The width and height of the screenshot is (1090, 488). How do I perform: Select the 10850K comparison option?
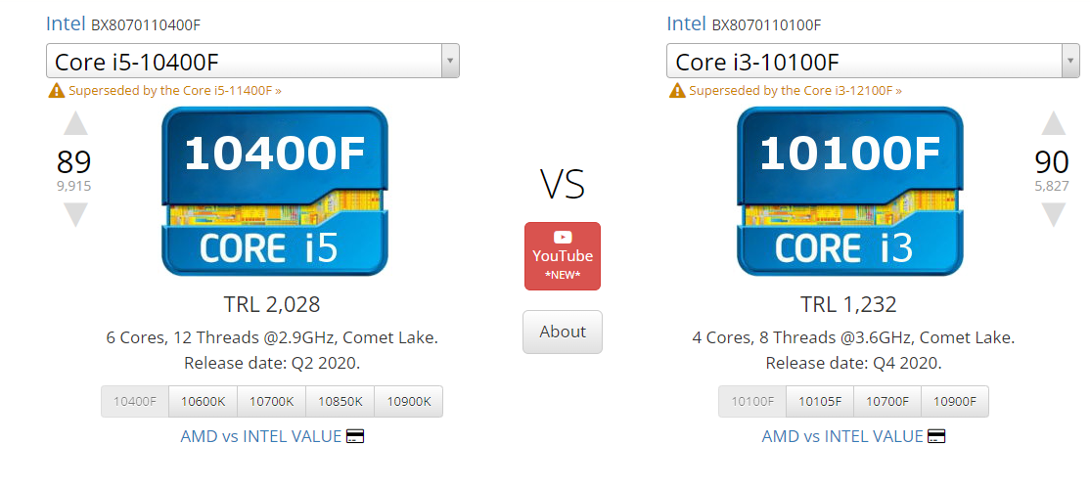pyautogui.click(x=340, y=401)
